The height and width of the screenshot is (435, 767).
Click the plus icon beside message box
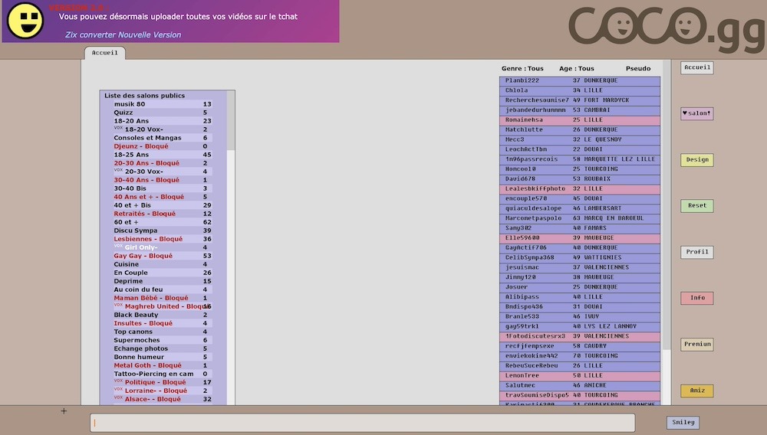(64, 411)
